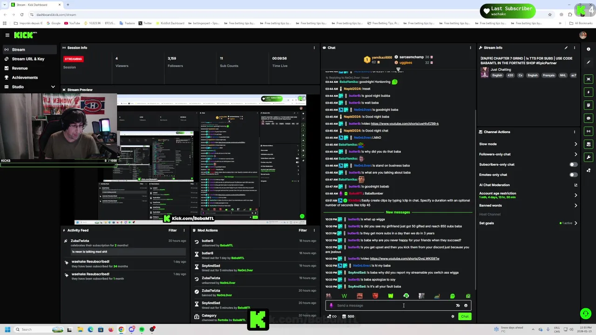Click Stream Preview video thumbnail
The height and width of the screenshot is (335, 596).
click(x=190, y=160)
